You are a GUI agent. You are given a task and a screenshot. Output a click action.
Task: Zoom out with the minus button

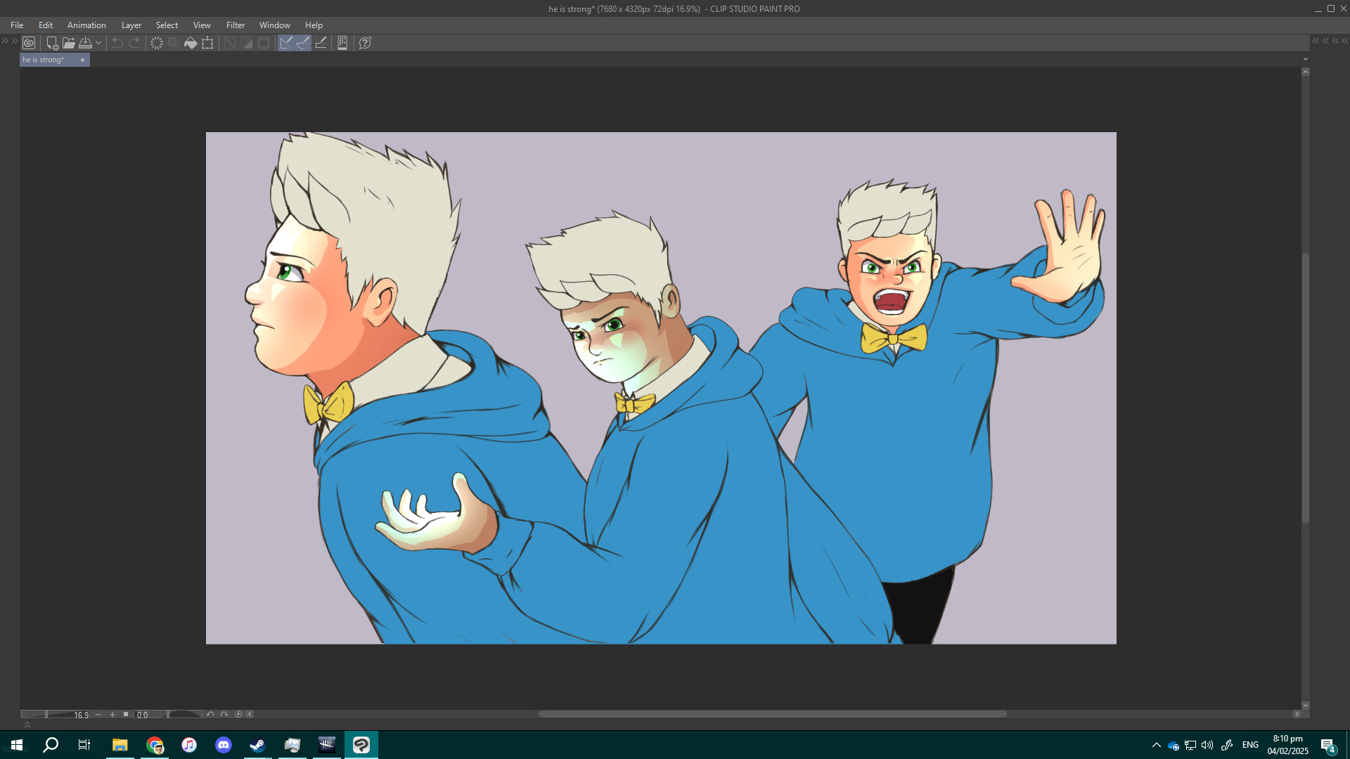pyautogui.click(x=98, y=714)
